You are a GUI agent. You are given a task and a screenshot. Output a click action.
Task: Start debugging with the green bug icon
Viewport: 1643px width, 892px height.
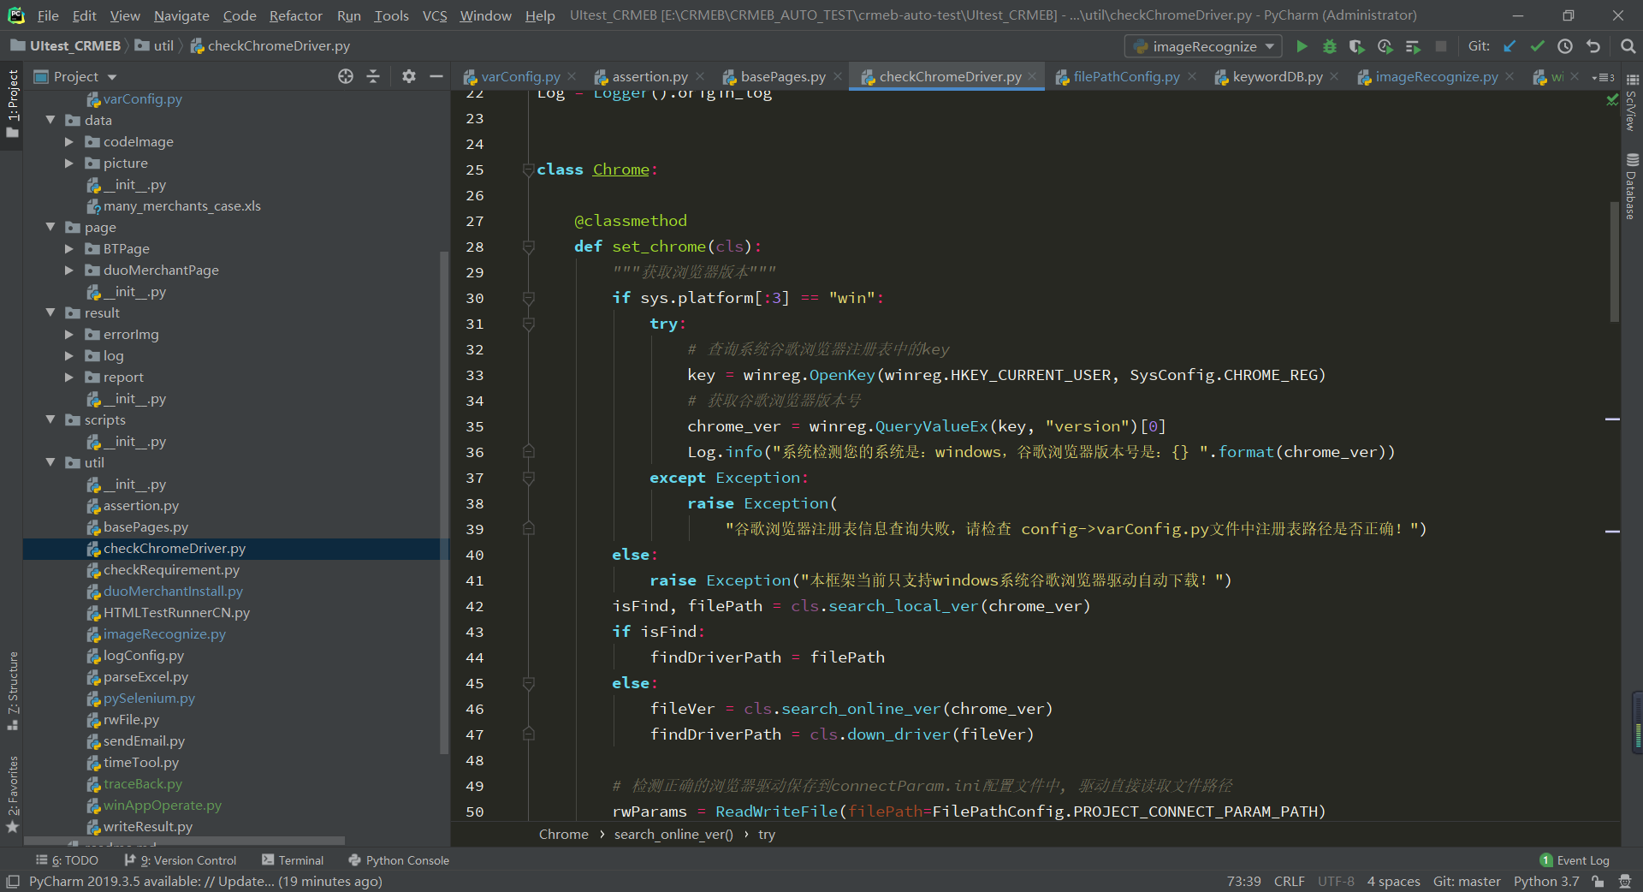(x=1329, y=46)
